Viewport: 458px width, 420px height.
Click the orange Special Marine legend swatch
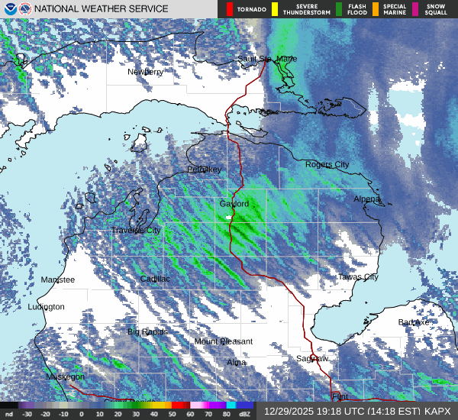376,9
